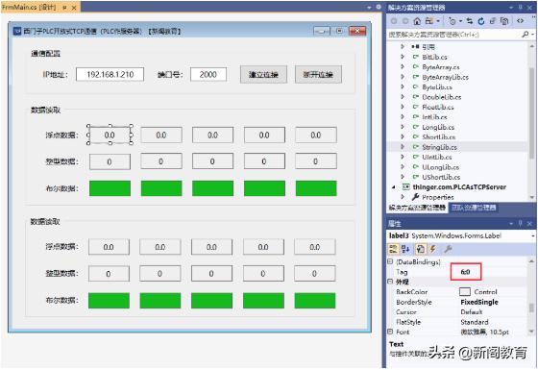Click the Refresh icon in Solution Explorer
The width and height of the screenshot is (538, 370).
pos(481,21)
